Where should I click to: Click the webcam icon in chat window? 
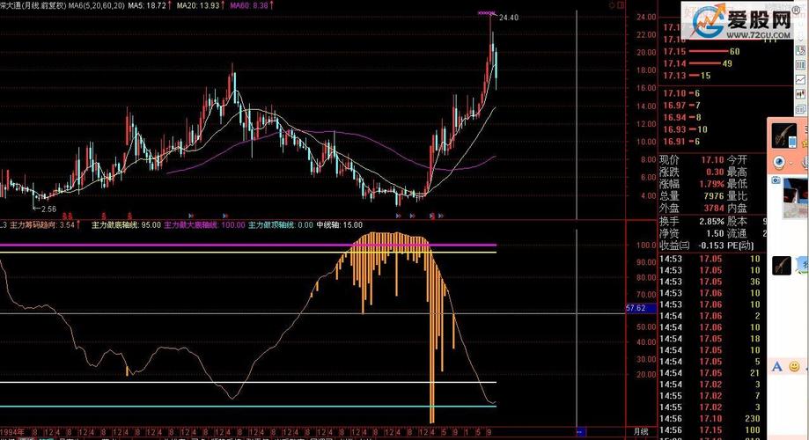click(778, 163)
